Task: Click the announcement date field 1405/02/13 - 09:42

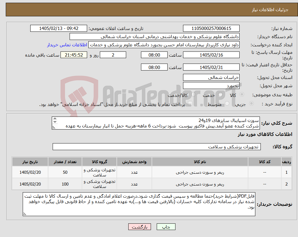Action: click(x=58, y=28)
